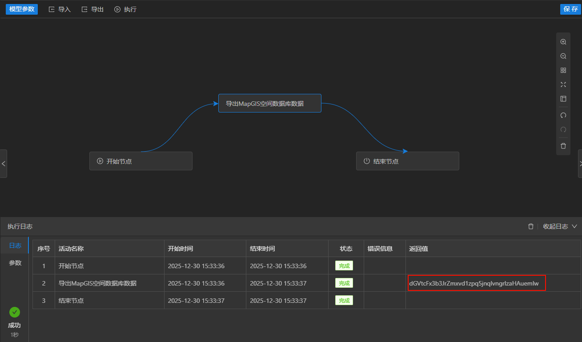
Task: Click the trash icon in canvas toolbar
Action: coord(563,146)
